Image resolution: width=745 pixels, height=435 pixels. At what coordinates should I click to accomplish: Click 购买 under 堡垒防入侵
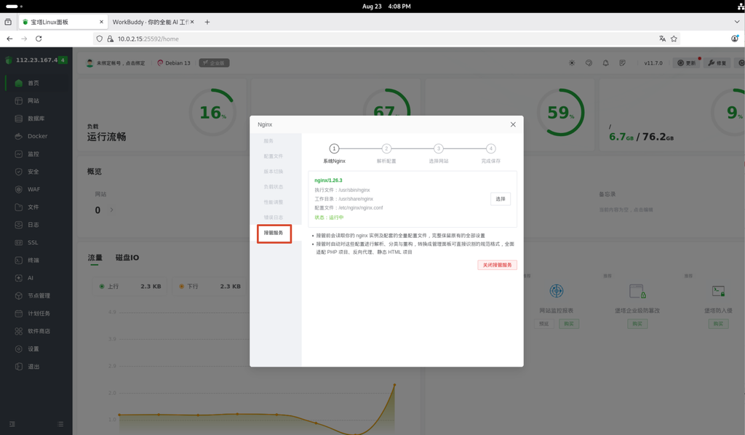point(718,324)
